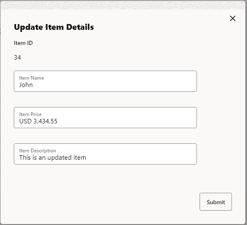This screenshot has height=225, width=247.
Task: Submit the updated item details
Action: pyautogui.click(x=216, y=202)
